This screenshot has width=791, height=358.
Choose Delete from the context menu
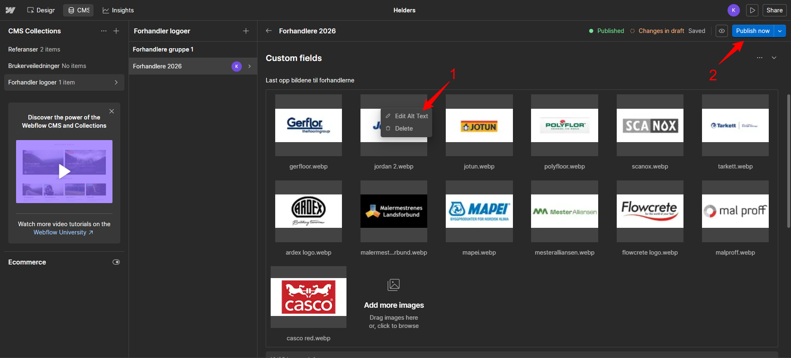pyautogui.click(x=407, y=129)
